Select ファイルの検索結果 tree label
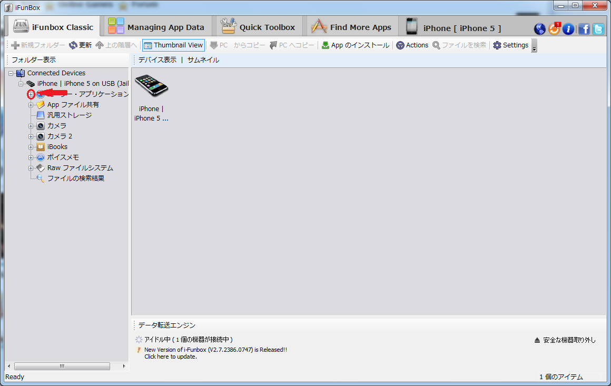This screenshot has height=386, width=611. (76, 178)
